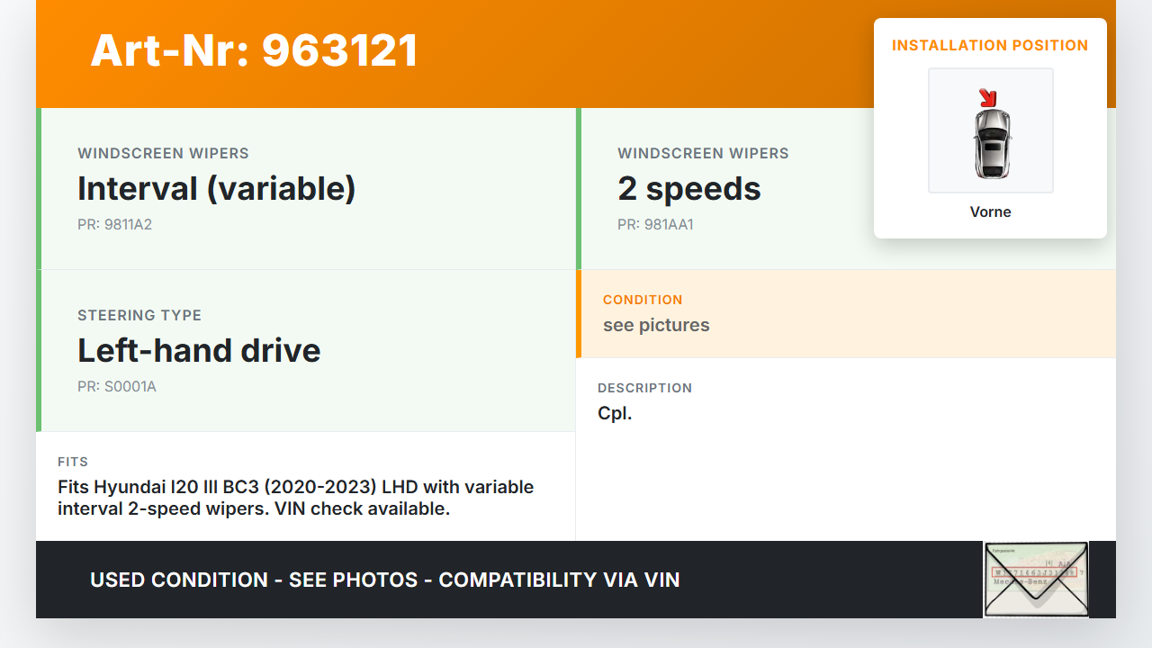Select the "Cpl." description text
Image resolution: width=1152 pixels, height=648 pixels.
tap(615, 414)
